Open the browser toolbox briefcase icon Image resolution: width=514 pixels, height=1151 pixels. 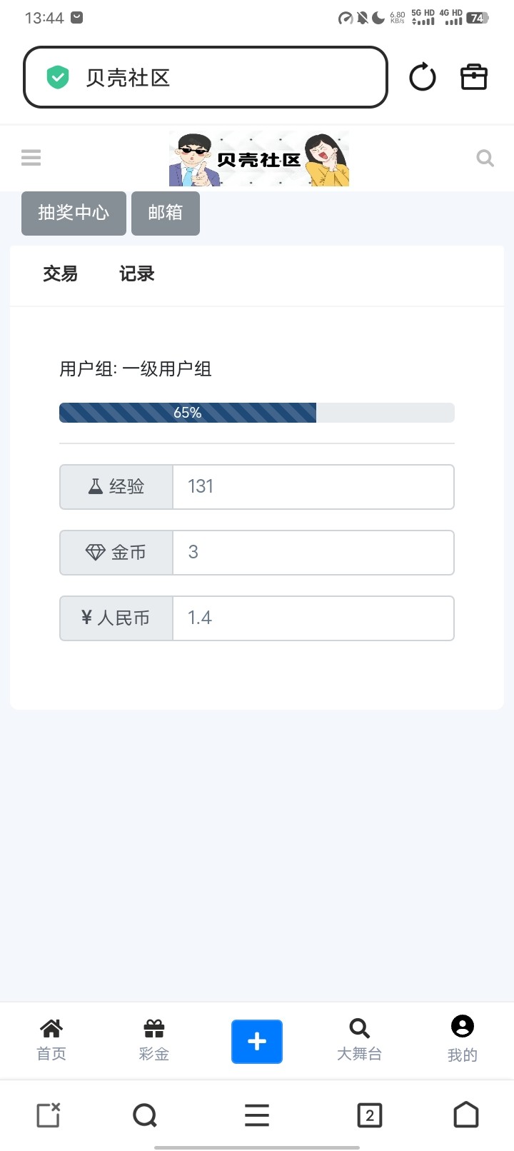[474, 77]
